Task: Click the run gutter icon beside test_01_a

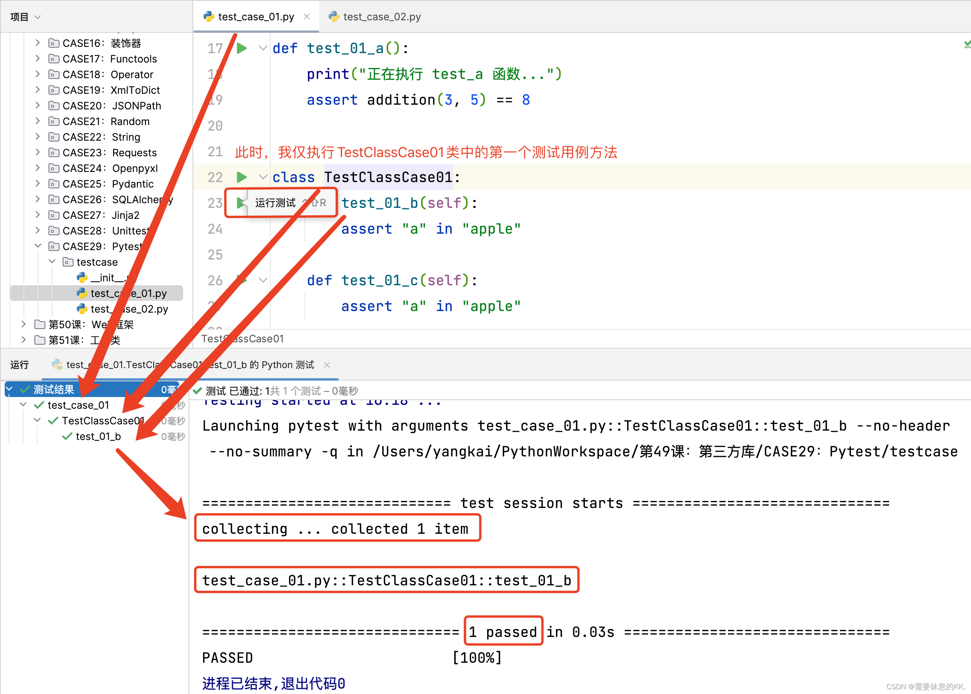Action: 242,48
